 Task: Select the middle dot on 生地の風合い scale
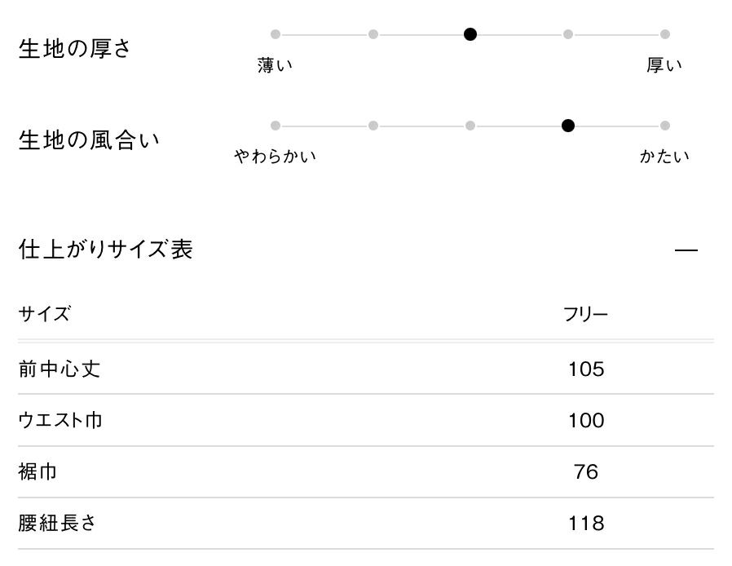coord(470,126)
